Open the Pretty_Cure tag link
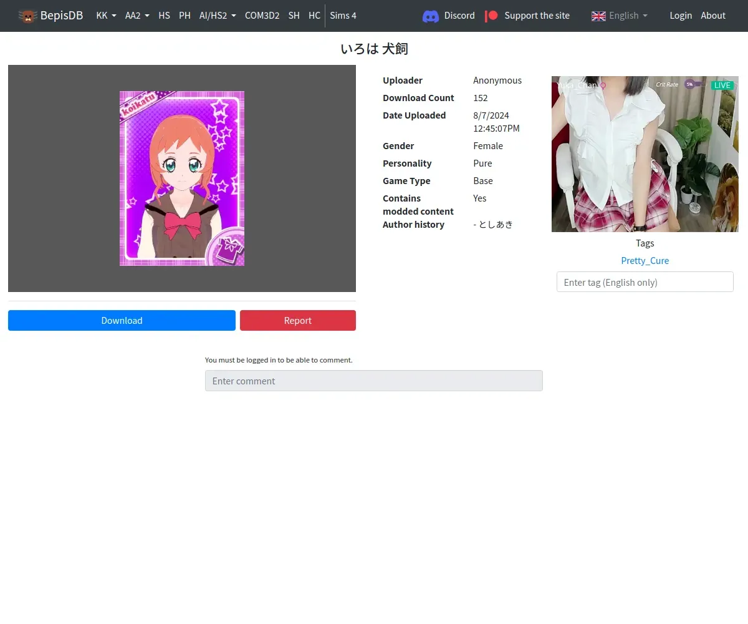748x624 pixels. coord(645,261)
